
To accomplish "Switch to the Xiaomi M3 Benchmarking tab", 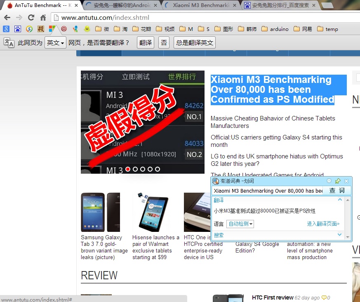I will 201,5.
